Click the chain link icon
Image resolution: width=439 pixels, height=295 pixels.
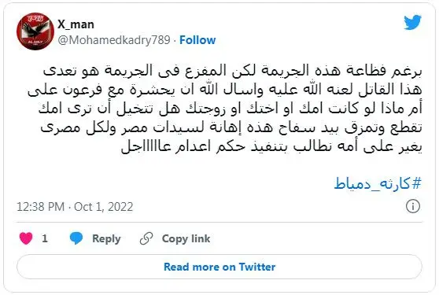click(146, 238)
